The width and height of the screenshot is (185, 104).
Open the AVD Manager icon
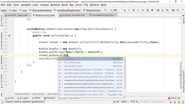click(x=163, y=10)
